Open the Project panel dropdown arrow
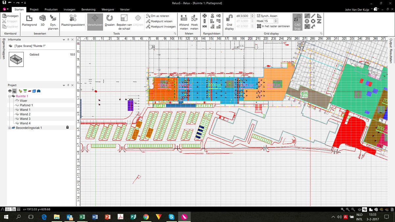This screenshot has width=395, height=222. (63, 85)
